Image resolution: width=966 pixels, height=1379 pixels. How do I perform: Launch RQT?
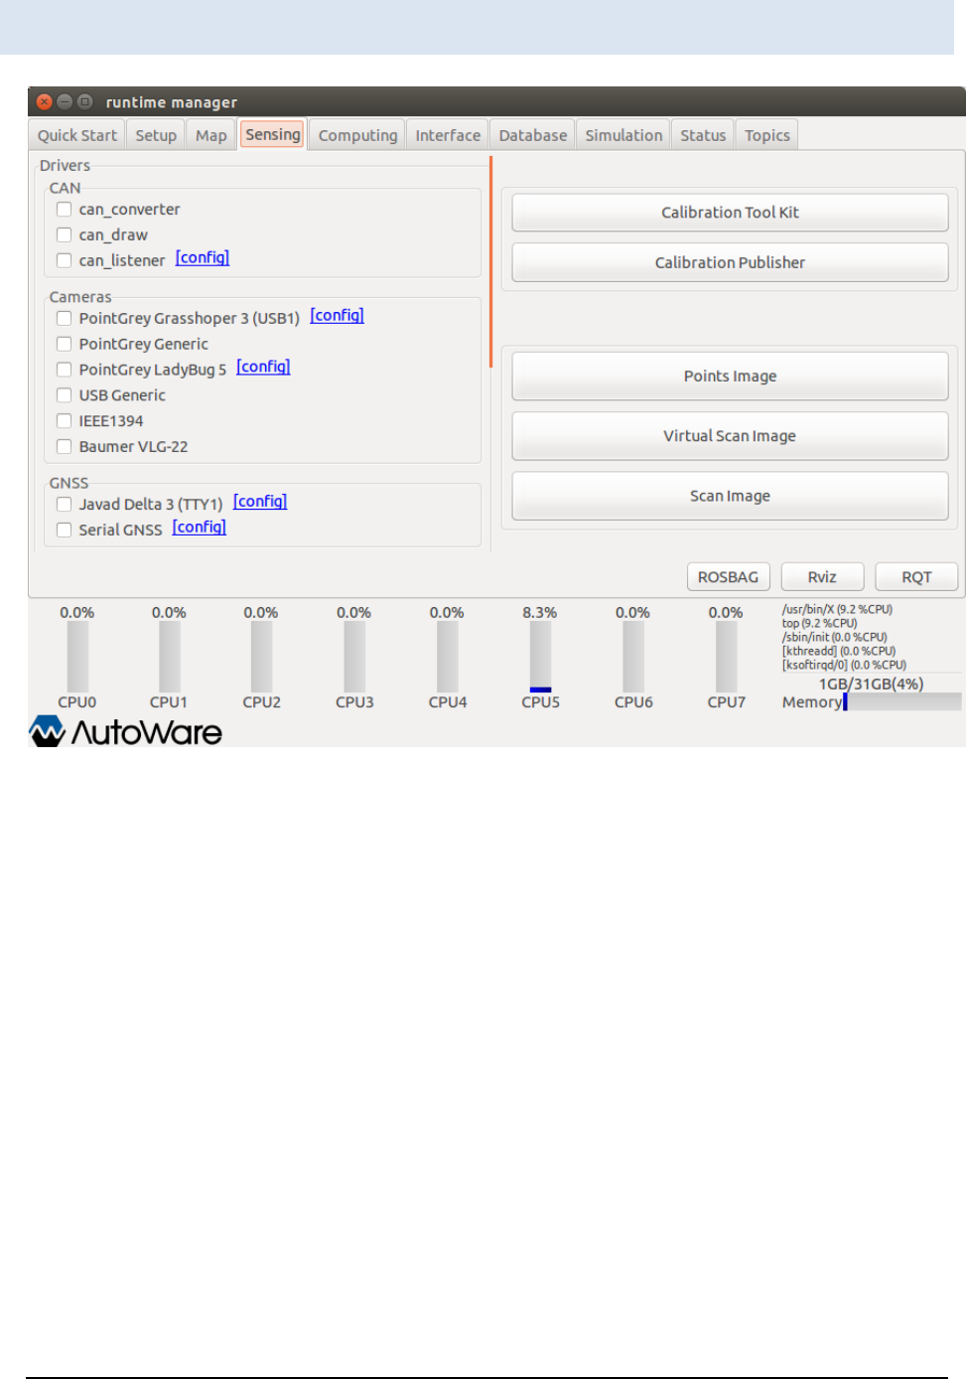pyautogui.click(x=916, y=577)
